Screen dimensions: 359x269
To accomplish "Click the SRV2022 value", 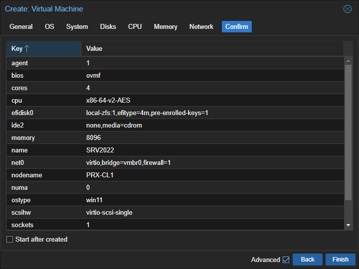I will [100, 150].
